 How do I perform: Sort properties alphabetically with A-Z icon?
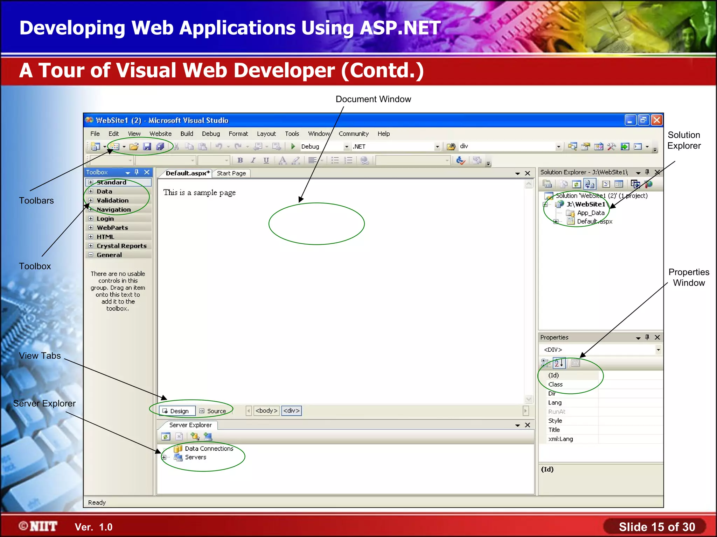(x=559, y=363)
